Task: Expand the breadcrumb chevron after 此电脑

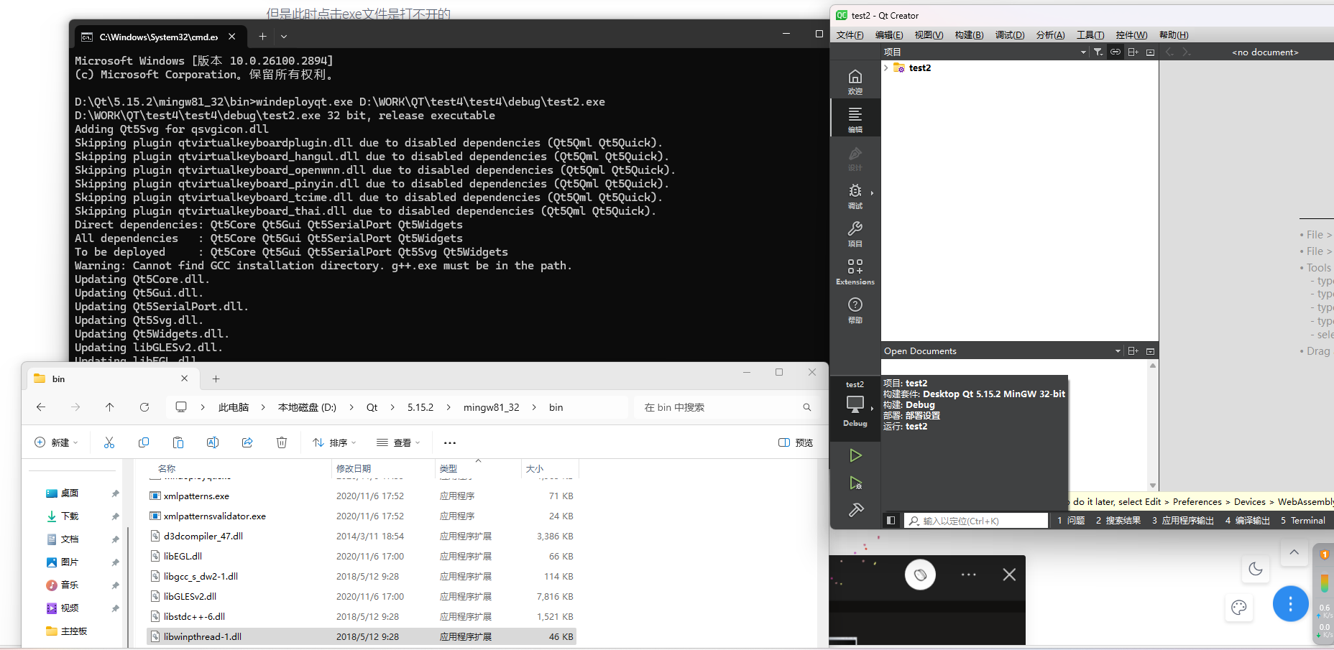Action: [x=264, y=407]
